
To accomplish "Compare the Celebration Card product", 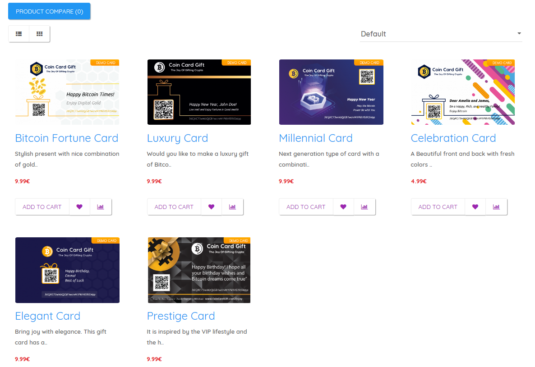I will point(497,207).
